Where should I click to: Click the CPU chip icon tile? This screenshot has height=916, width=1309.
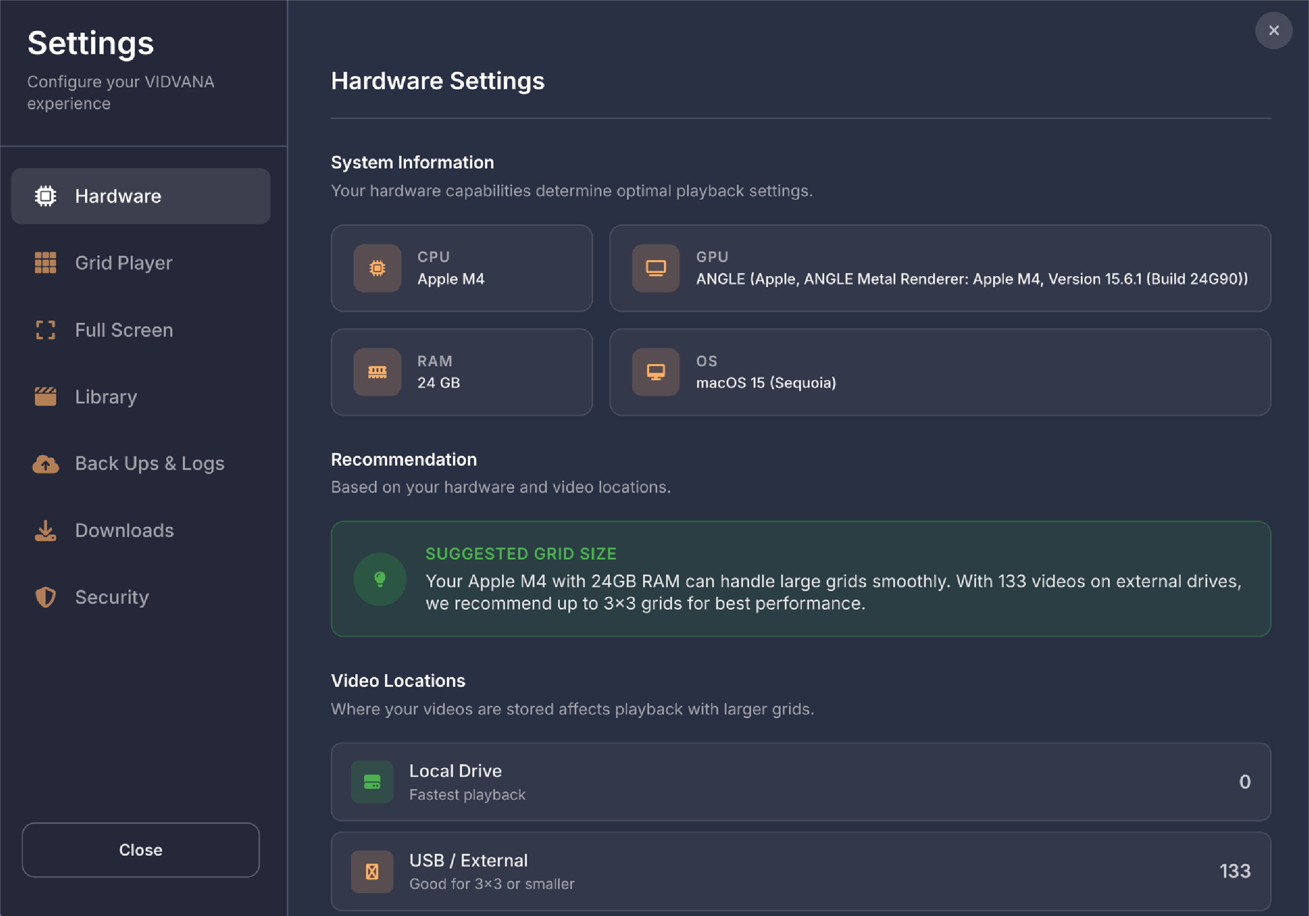pyautogui.click(x=377, y=268)
